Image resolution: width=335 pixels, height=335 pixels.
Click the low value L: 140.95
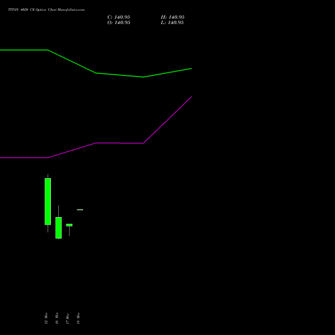[x=172, y=23]
